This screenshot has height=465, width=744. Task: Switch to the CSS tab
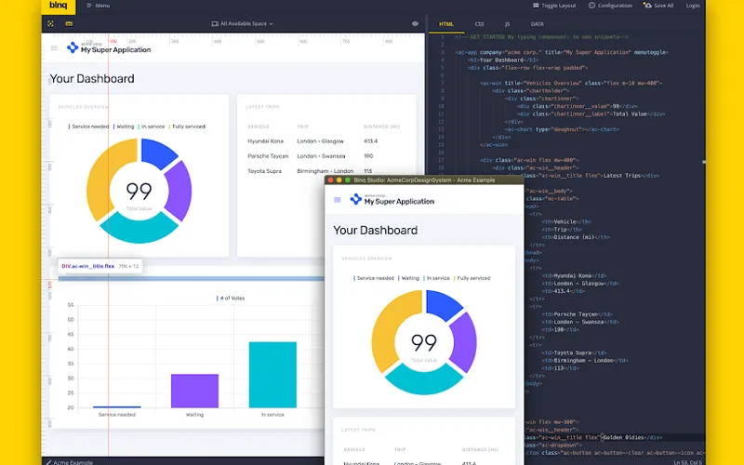tap(479, 23)
